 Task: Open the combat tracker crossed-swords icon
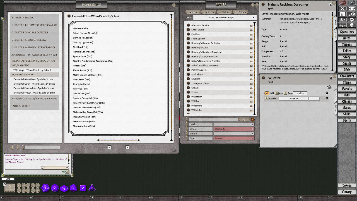click(x=342, y=8)
